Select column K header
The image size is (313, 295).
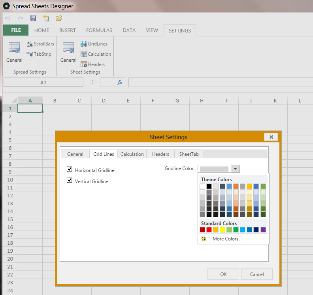click(x=275, y=100)
